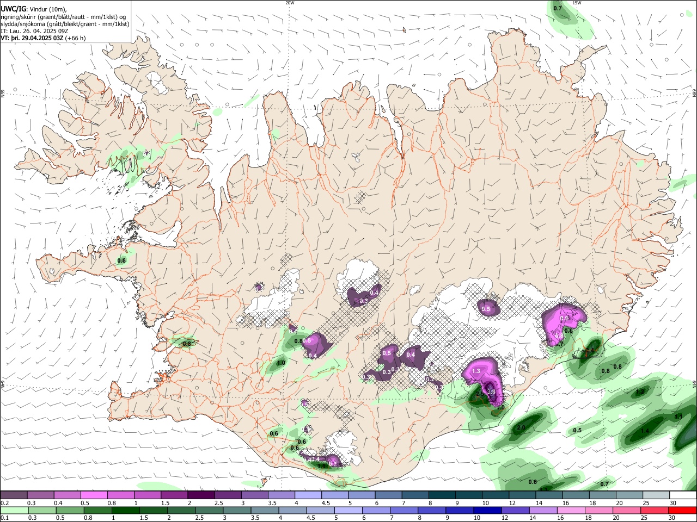Pick the rain legend swatch labeled 2.5
The image size is (697, 522).
coord(209,511)
